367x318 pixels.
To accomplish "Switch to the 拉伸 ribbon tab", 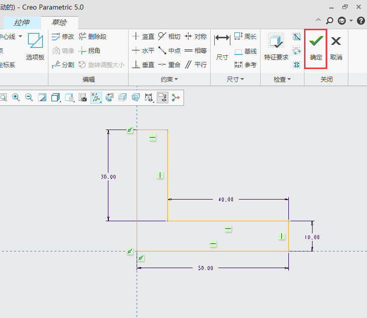I will coord(22,23).
